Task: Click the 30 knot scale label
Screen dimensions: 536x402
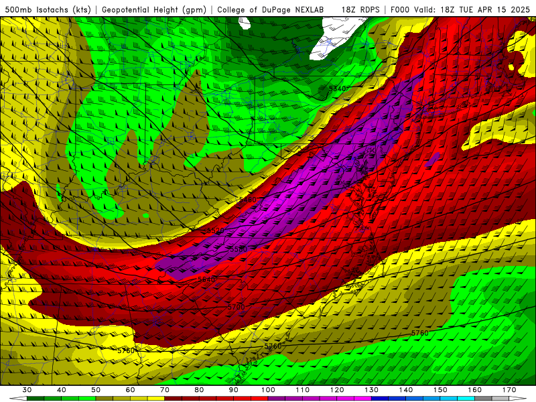Action: [x=27, y=390]
